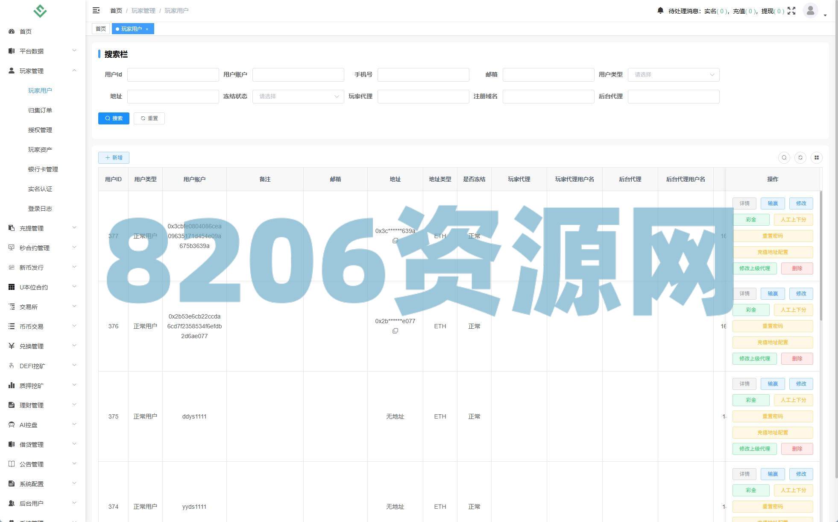Click the sidebar collapse hamburger icon
Image resolution: width=838 pixels, height=522 pixels.
pos(96,10)
